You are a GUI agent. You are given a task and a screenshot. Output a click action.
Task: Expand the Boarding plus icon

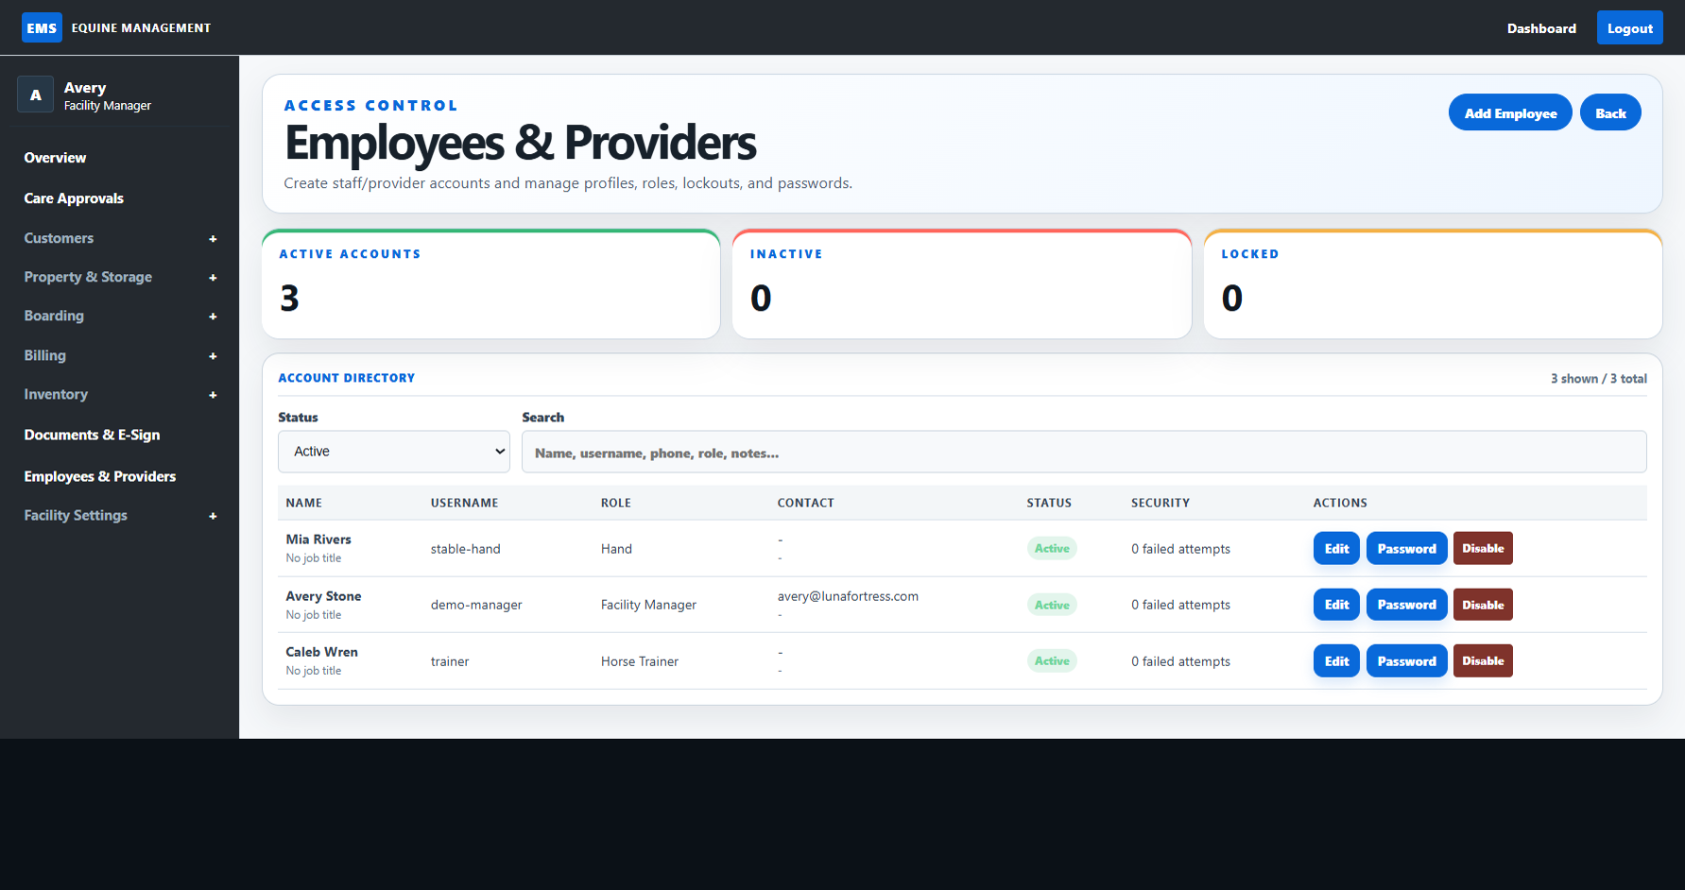pos(213,317)
